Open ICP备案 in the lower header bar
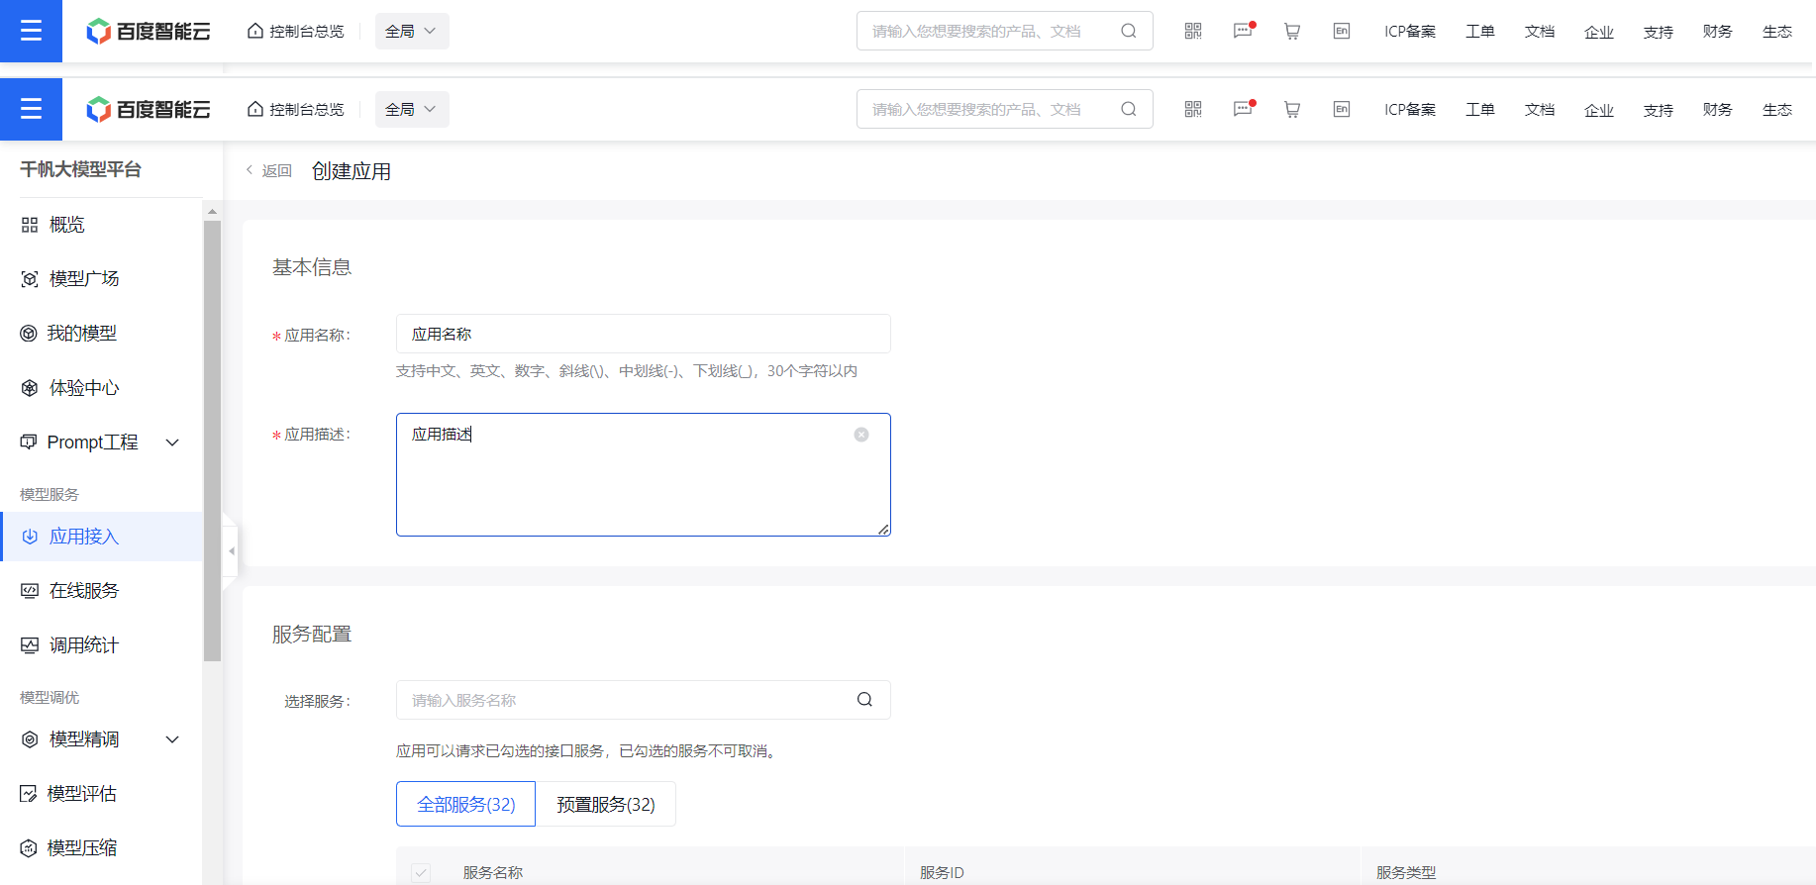 pyautogui.click(x=1410, y=109)
